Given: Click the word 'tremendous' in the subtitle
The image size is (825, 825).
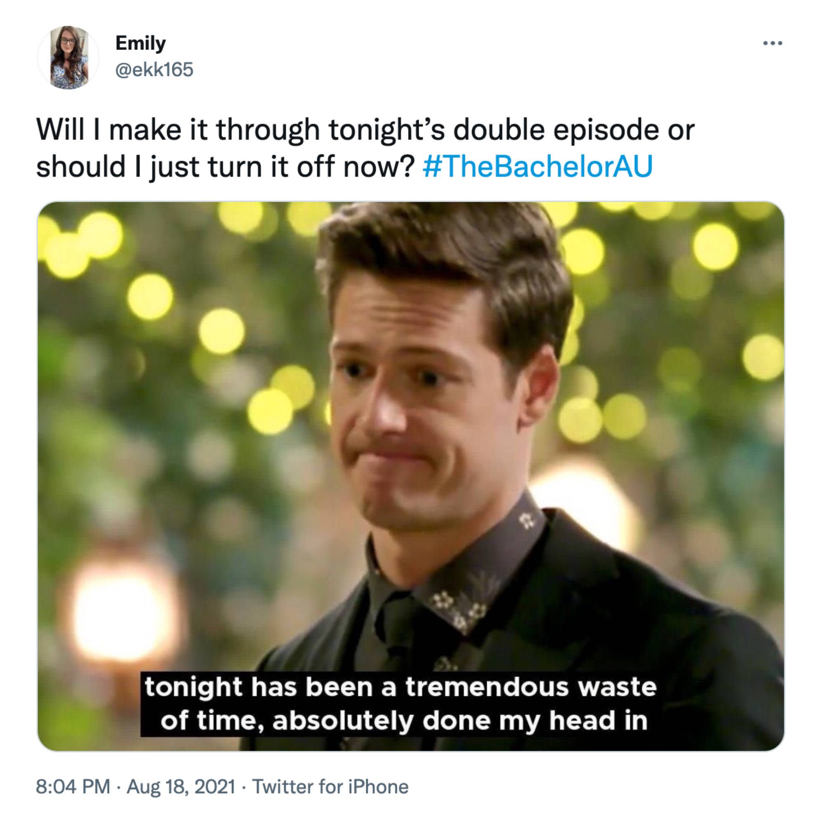Looking at the screenshot, I should (x=487, y=687).
